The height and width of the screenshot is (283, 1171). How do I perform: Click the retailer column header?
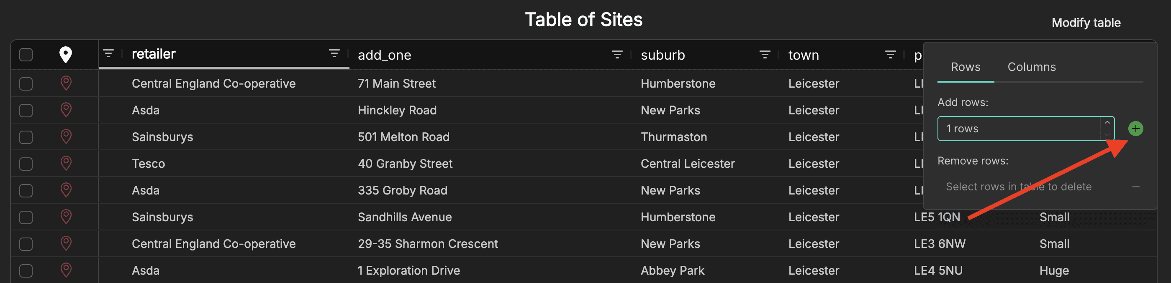(154, 54)
